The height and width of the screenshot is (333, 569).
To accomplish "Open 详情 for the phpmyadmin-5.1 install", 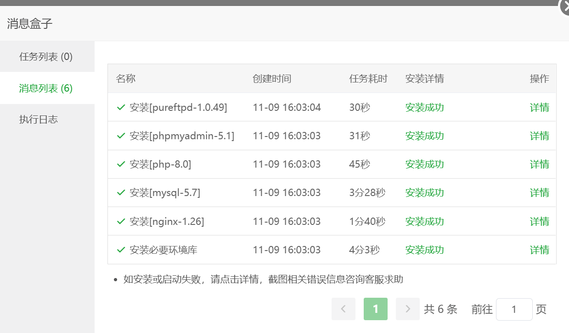I will pos(539,136).
